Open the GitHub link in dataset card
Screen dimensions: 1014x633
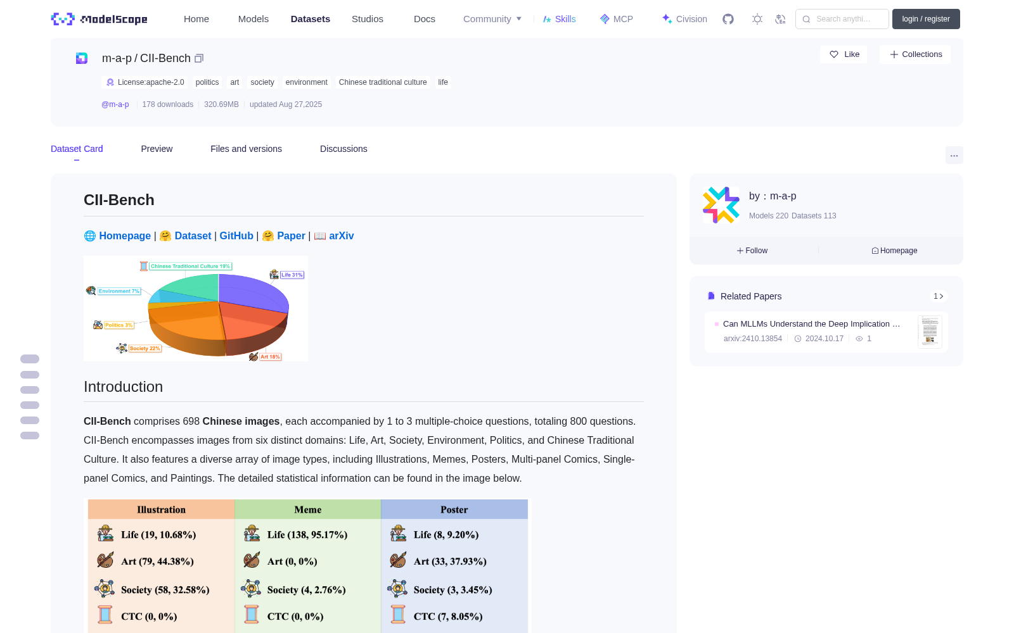(x=236, y=235)
